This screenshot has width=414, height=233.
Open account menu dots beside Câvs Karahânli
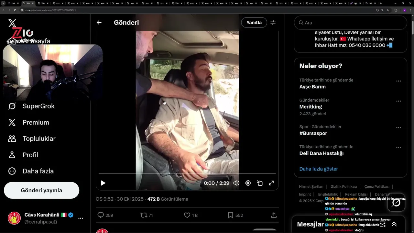81,218
